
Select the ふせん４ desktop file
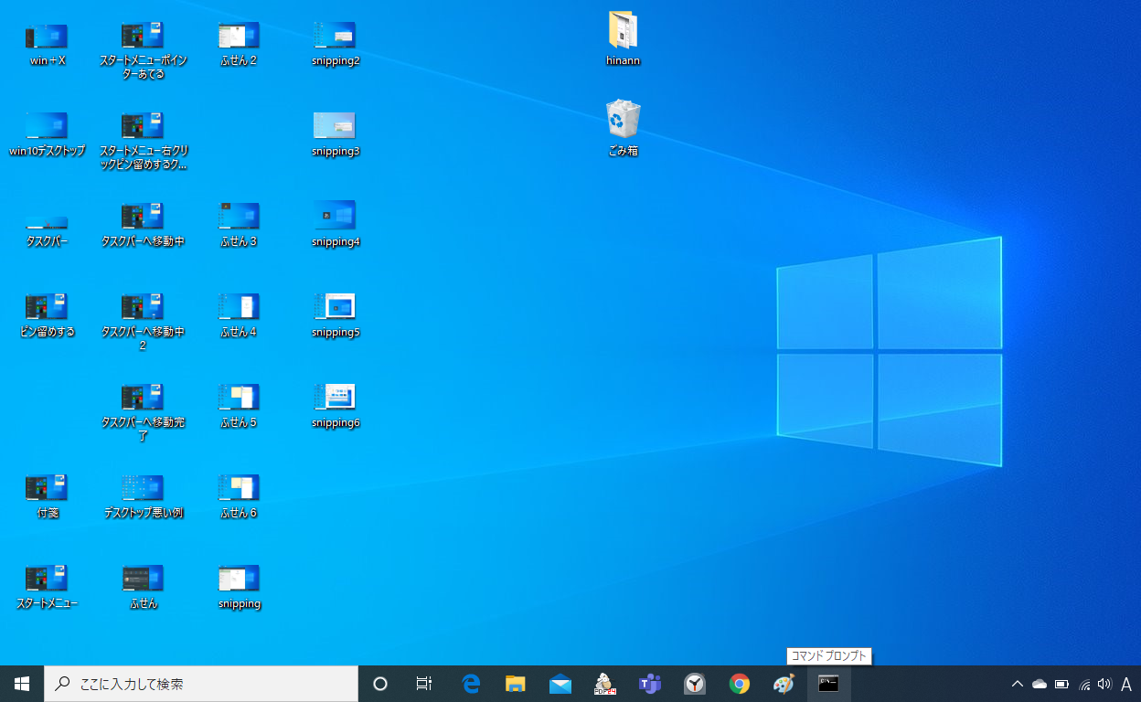tap(239, 316)
